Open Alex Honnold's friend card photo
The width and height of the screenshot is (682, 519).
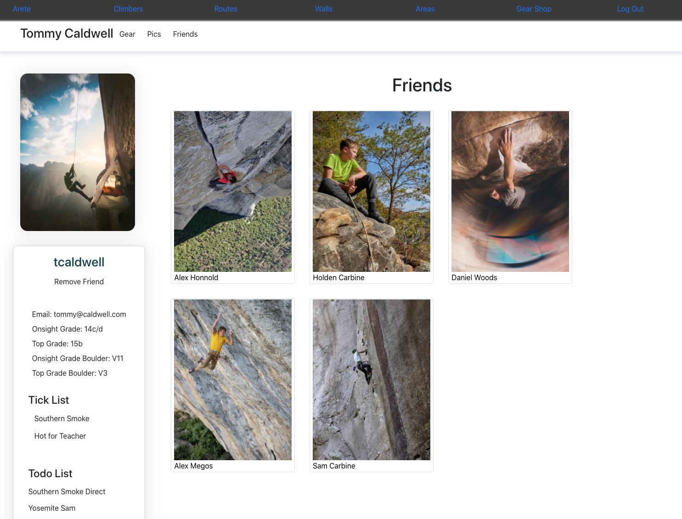pos(233,192)
